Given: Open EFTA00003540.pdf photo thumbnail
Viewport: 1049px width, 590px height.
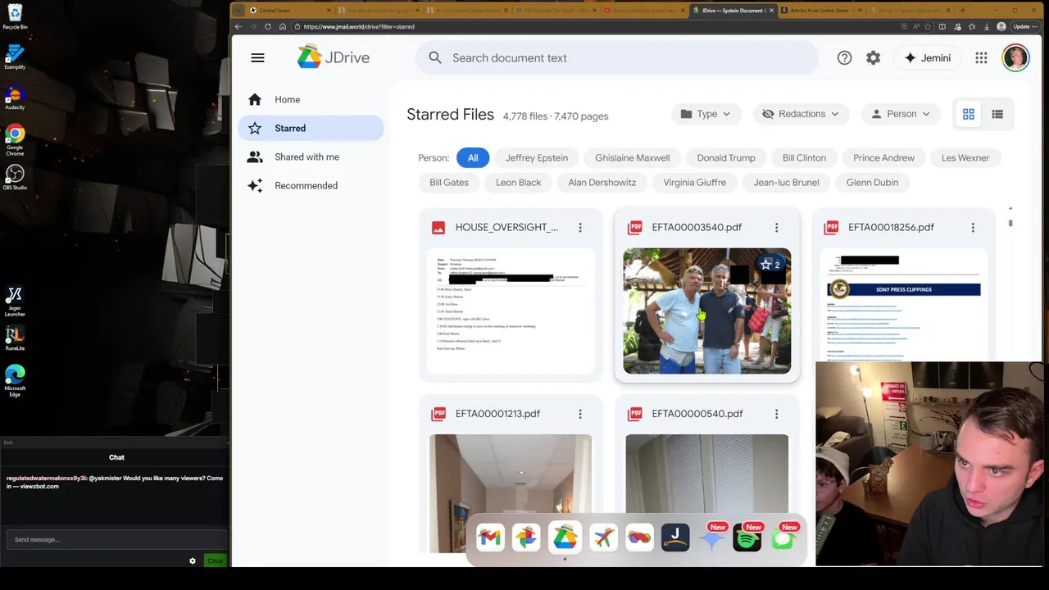Looking at the screenshot, I should (x=706, y=311).
